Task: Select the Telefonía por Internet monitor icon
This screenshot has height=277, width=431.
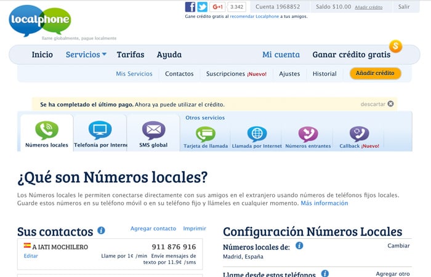Action: 100,130
